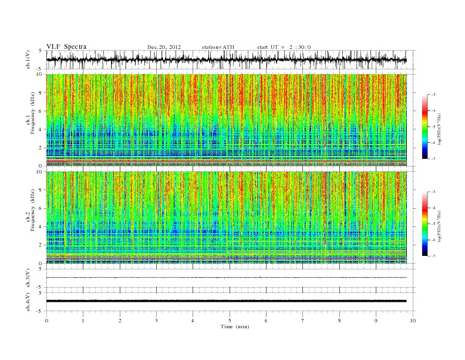Click the ch.4 thick voltage trace
The image size is (465, 360).
point(226,301)
